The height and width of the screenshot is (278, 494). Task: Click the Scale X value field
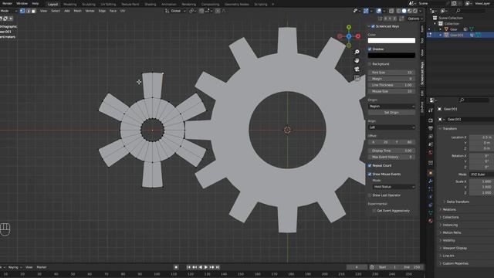tap(482, 181)
